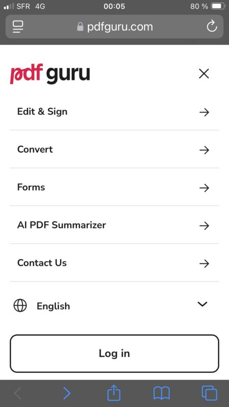Tap the Share icon in Safari toolbar
This screenshot has height=407, width=229.
tap(114, 393)
